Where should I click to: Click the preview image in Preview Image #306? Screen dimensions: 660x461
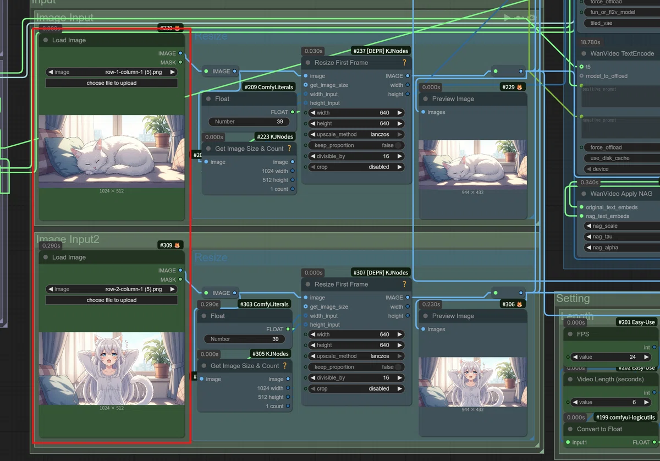472,382
